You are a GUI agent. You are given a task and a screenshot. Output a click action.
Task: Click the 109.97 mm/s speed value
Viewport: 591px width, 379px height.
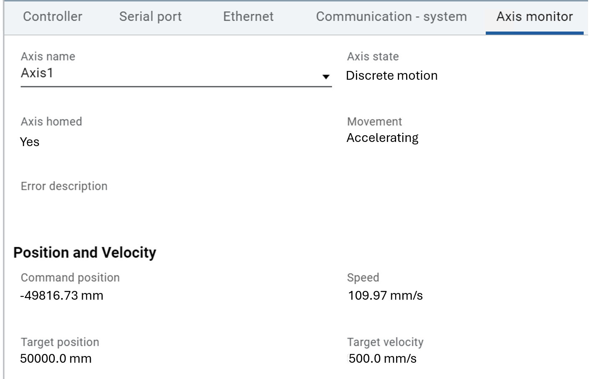coord(385,296)
